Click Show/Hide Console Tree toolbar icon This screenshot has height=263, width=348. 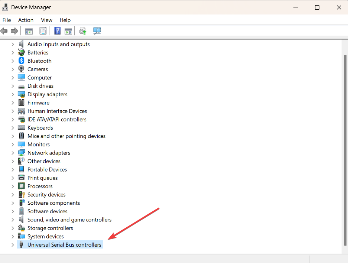click(29, 31)
